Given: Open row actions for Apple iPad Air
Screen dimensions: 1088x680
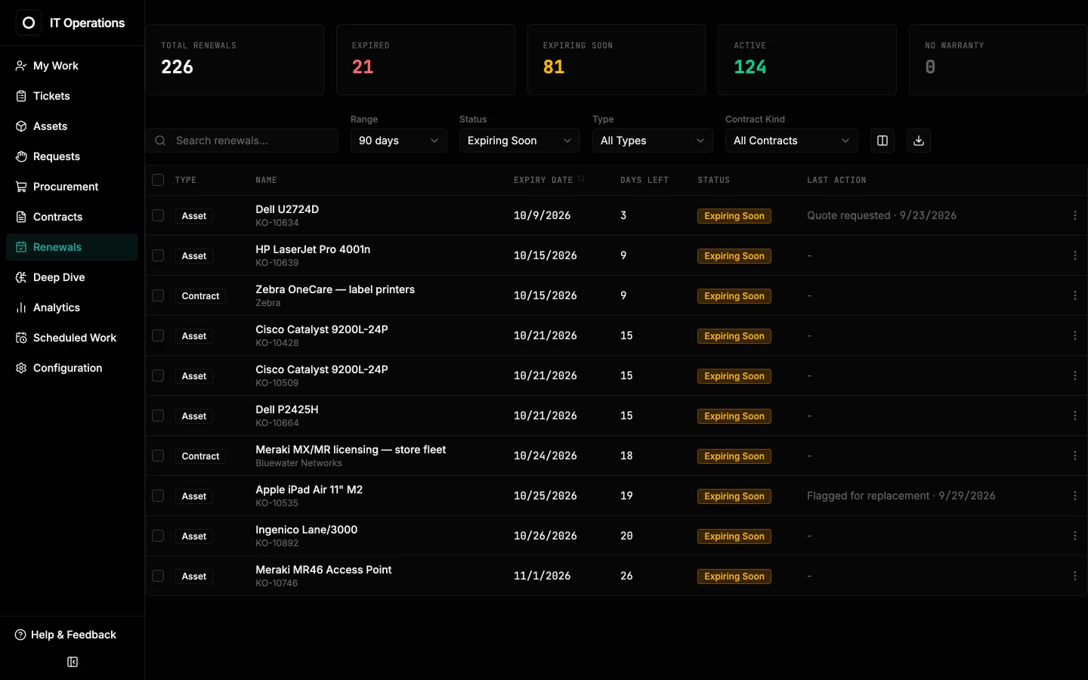Looking at the screenshot, I should [x=1075, y=496].
